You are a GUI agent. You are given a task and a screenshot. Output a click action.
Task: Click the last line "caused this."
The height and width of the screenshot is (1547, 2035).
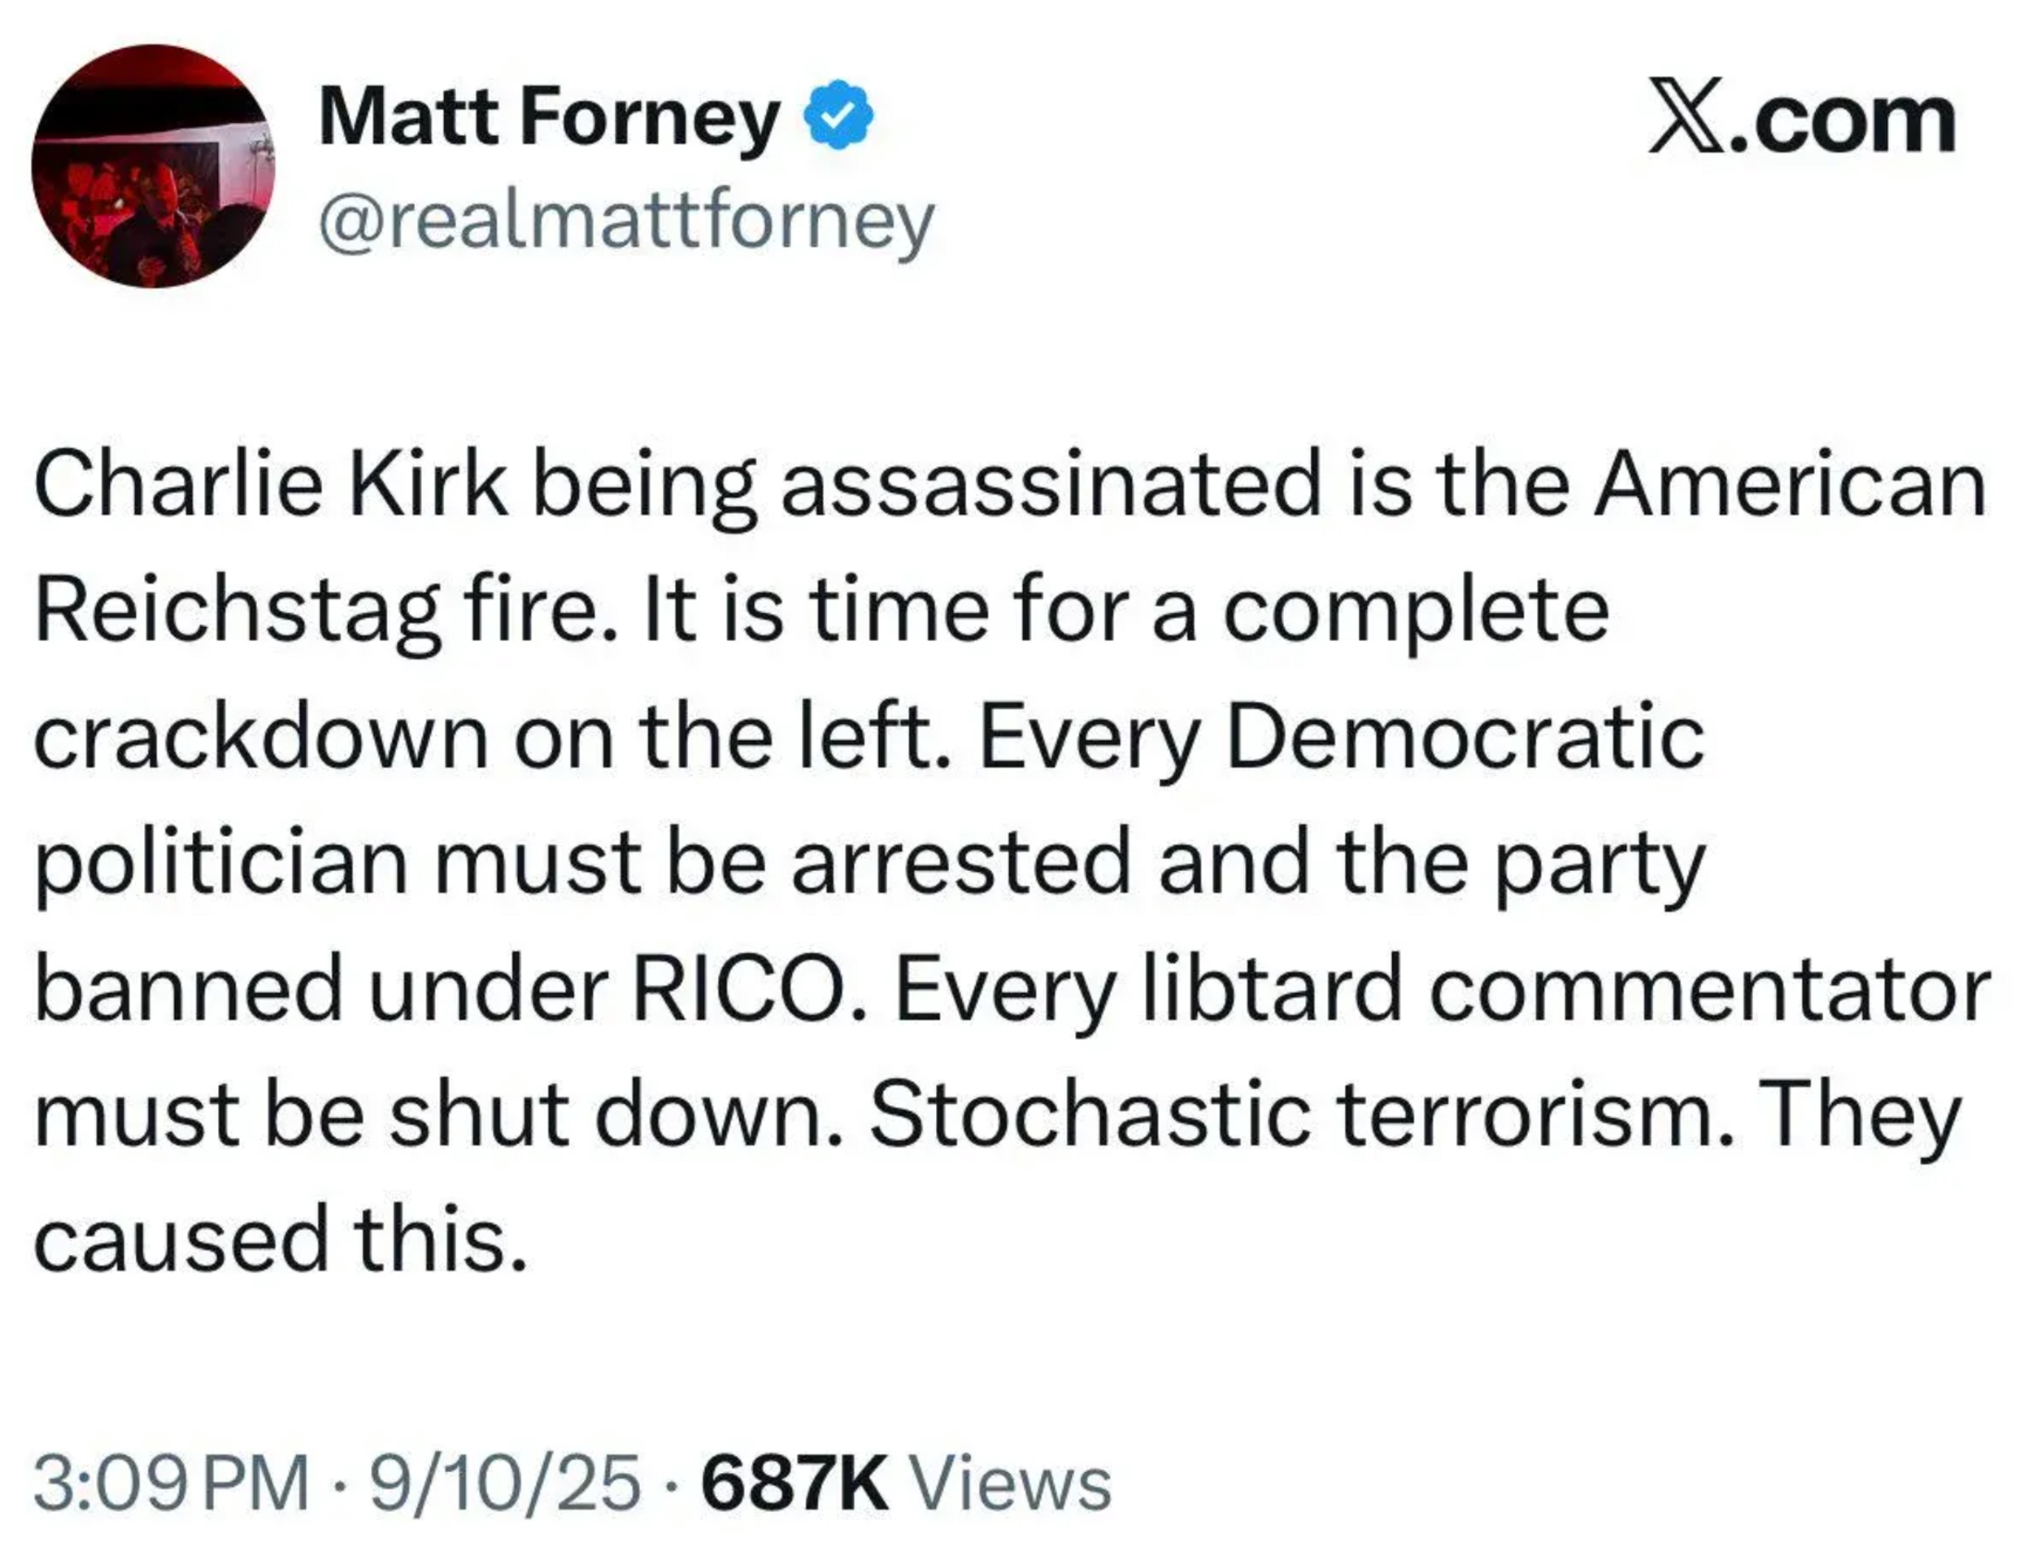pos(280,1238)
